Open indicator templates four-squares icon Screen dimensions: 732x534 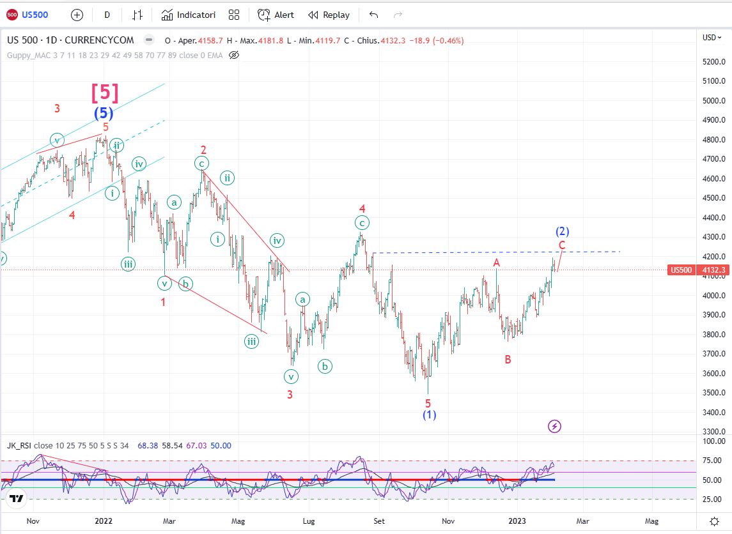(x=234, y=15)
